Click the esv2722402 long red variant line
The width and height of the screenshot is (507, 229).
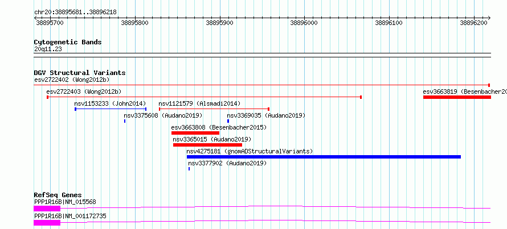262,85
